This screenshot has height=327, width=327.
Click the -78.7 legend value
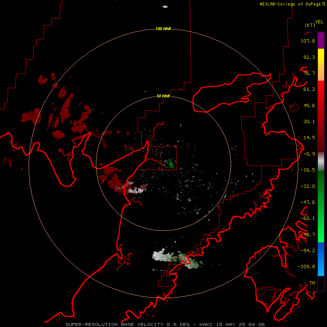coord(308,235)
